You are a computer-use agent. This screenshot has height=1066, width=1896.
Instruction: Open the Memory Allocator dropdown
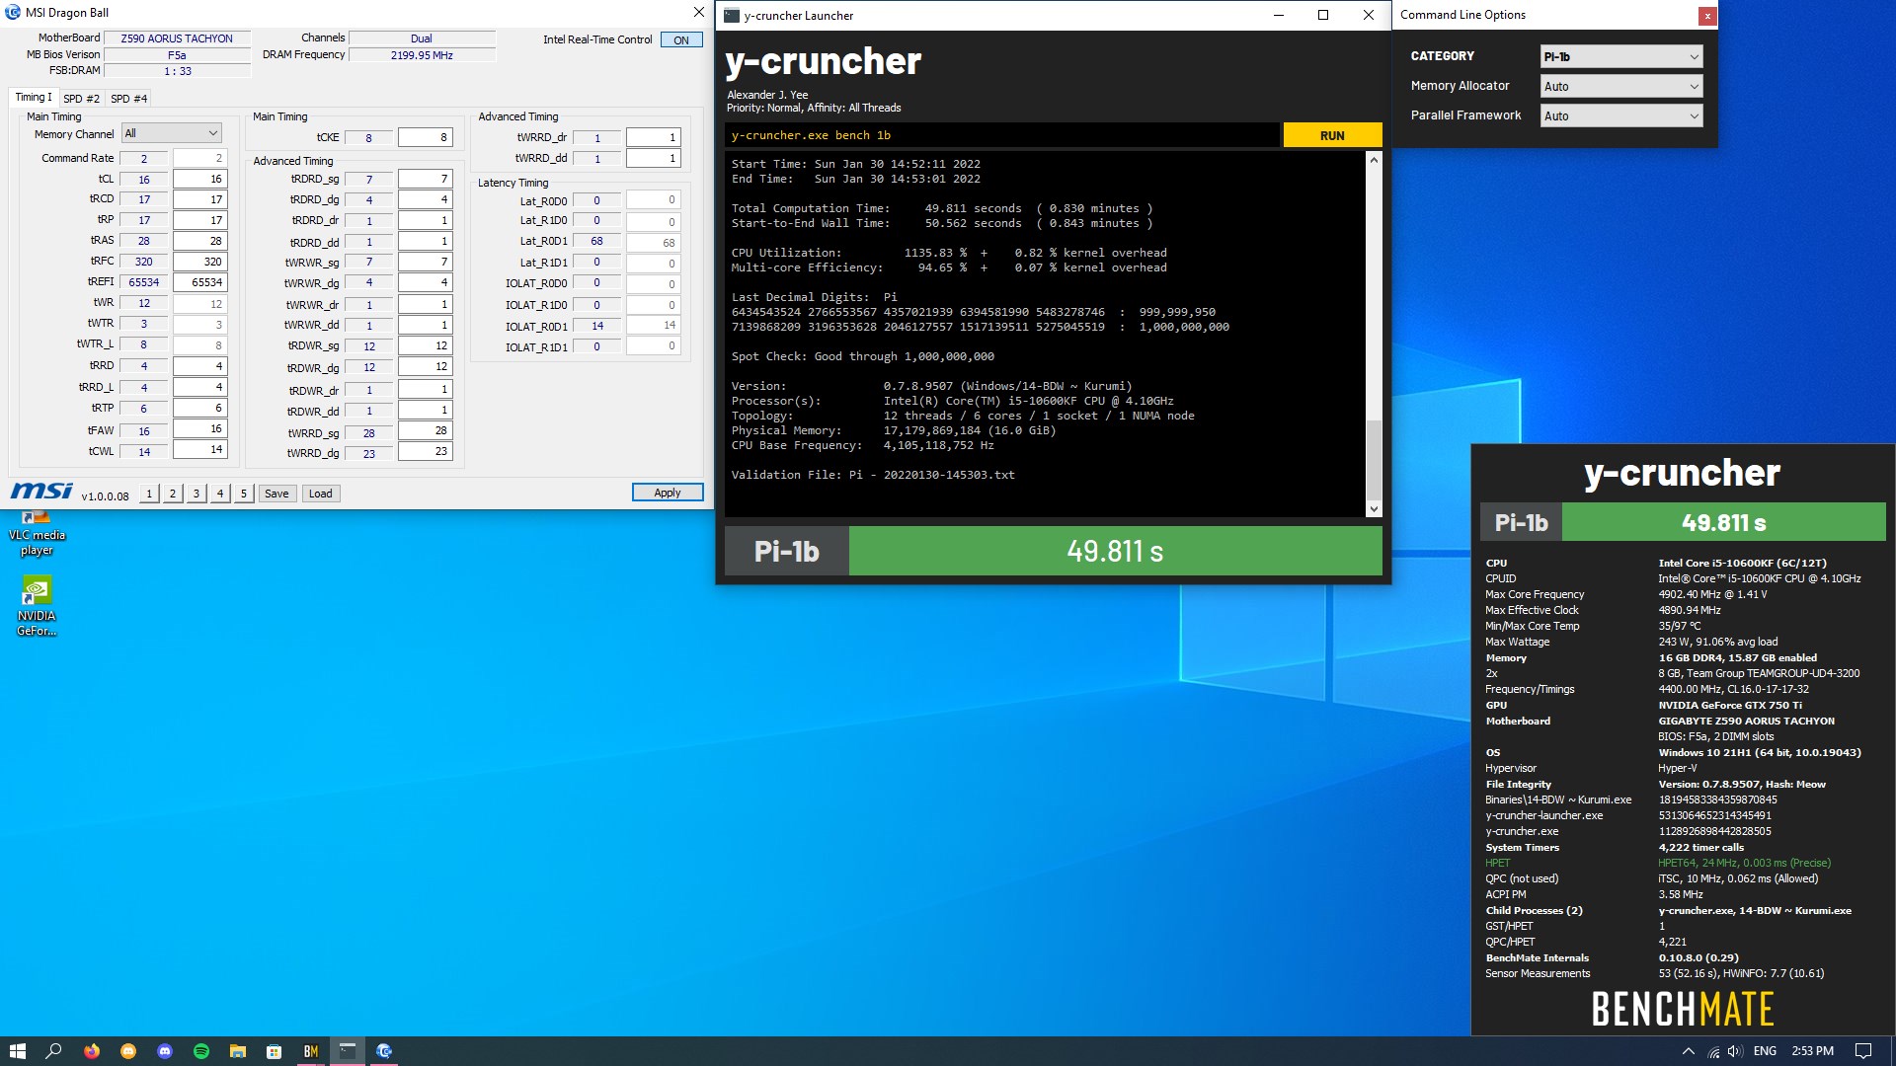tap(1621, 86)
